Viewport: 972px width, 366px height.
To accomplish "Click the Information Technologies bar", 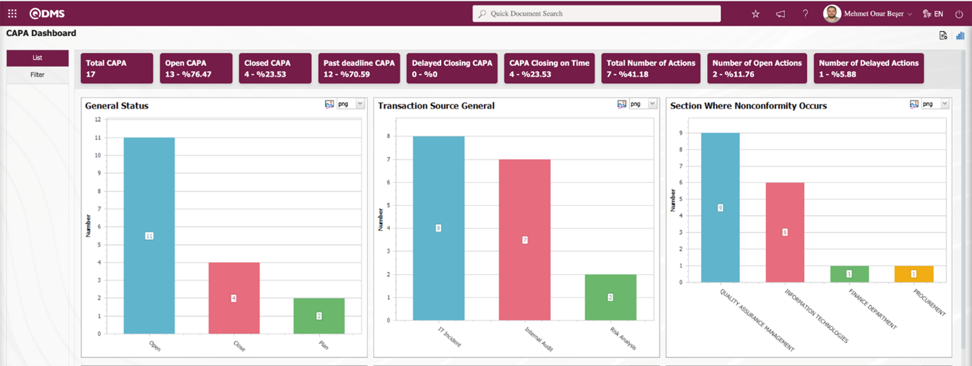I will (785, 232).
